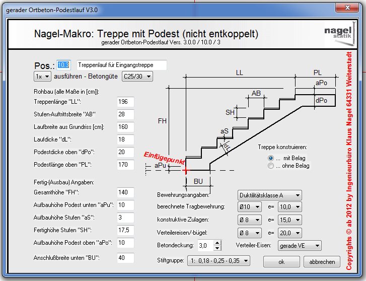
Task: Decrease Betondeckung with the down arrow
Action: click(x=217, y=248)
